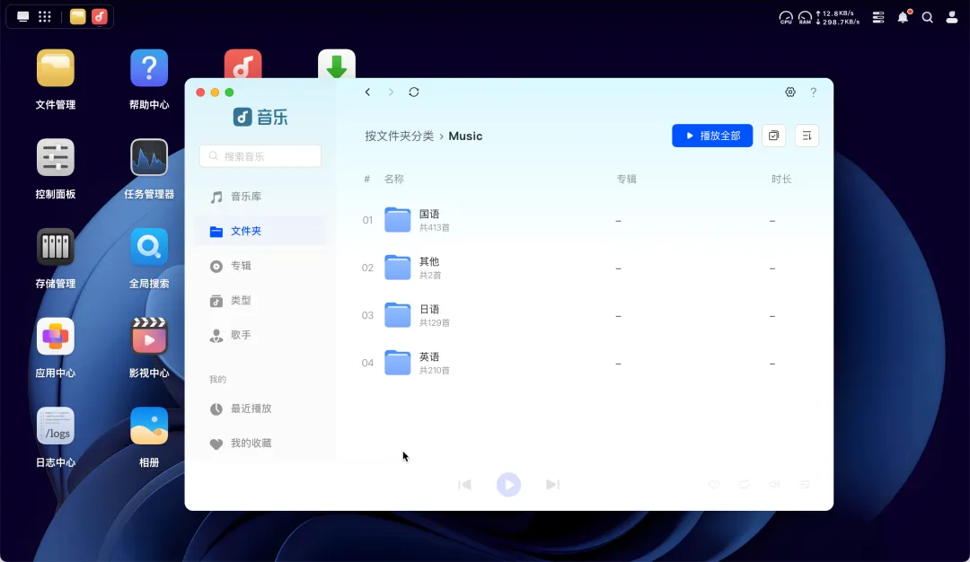Click the music app desktop icon behind the window

(x=242, y=64)
